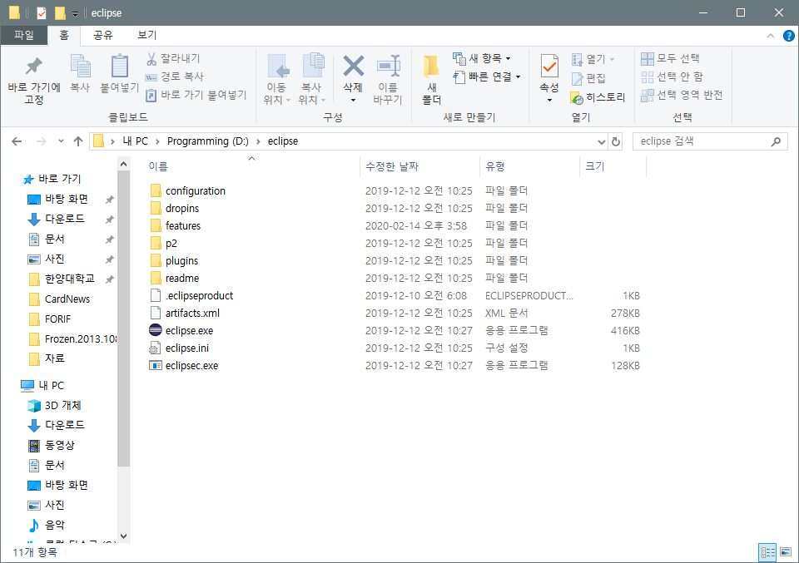The width and height of the screenshot is (799, 563).
Task: Collapse the ribbon with the chevron
Action: tap(771, 36)
